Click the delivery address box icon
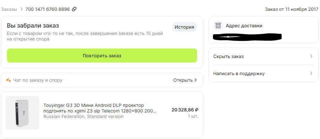 coord(218,26)
